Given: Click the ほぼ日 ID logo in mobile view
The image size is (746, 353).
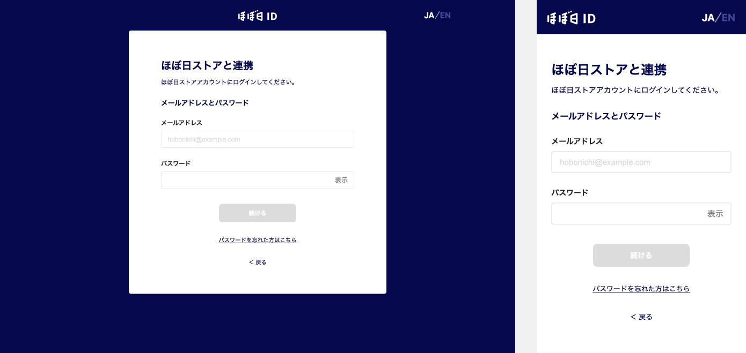Looking at the screenshot, I should pos(572,18).
